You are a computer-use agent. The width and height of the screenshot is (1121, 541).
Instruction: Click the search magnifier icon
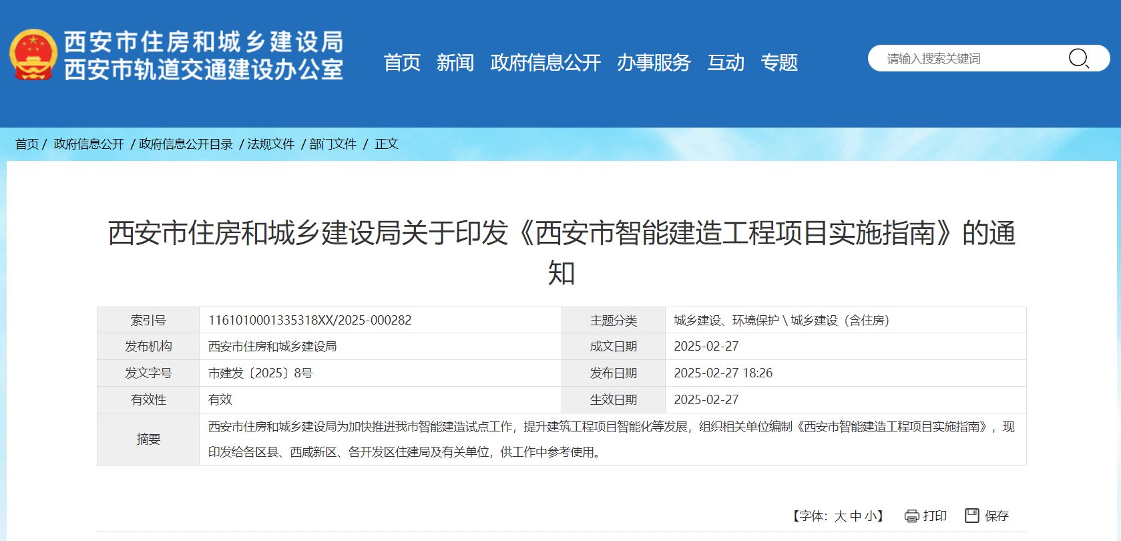tap(1079, 59)
